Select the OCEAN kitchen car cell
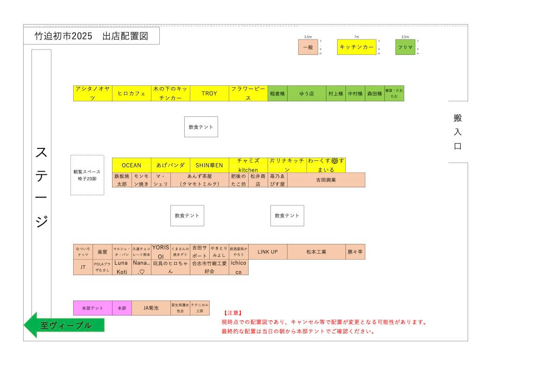The height and width of the screenshot is (390, 551). pos(131,165)
